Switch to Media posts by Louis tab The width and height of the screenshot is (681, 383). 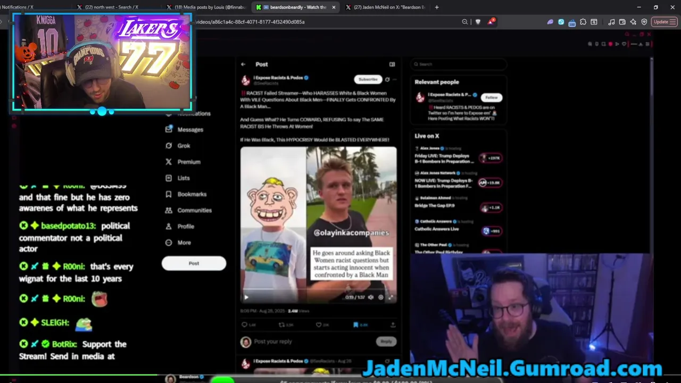point(205,7)
